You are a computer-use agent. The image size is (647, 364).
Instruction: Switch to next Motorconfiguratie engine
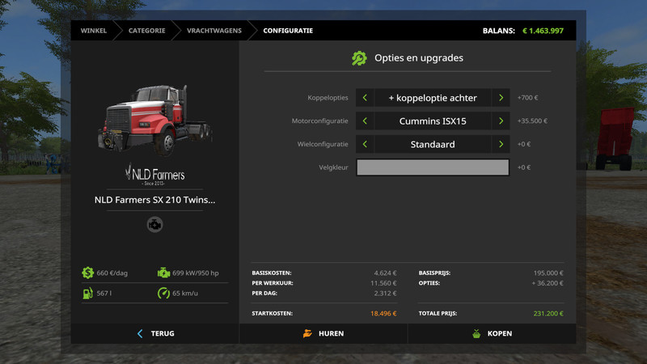tap(501, 121)
